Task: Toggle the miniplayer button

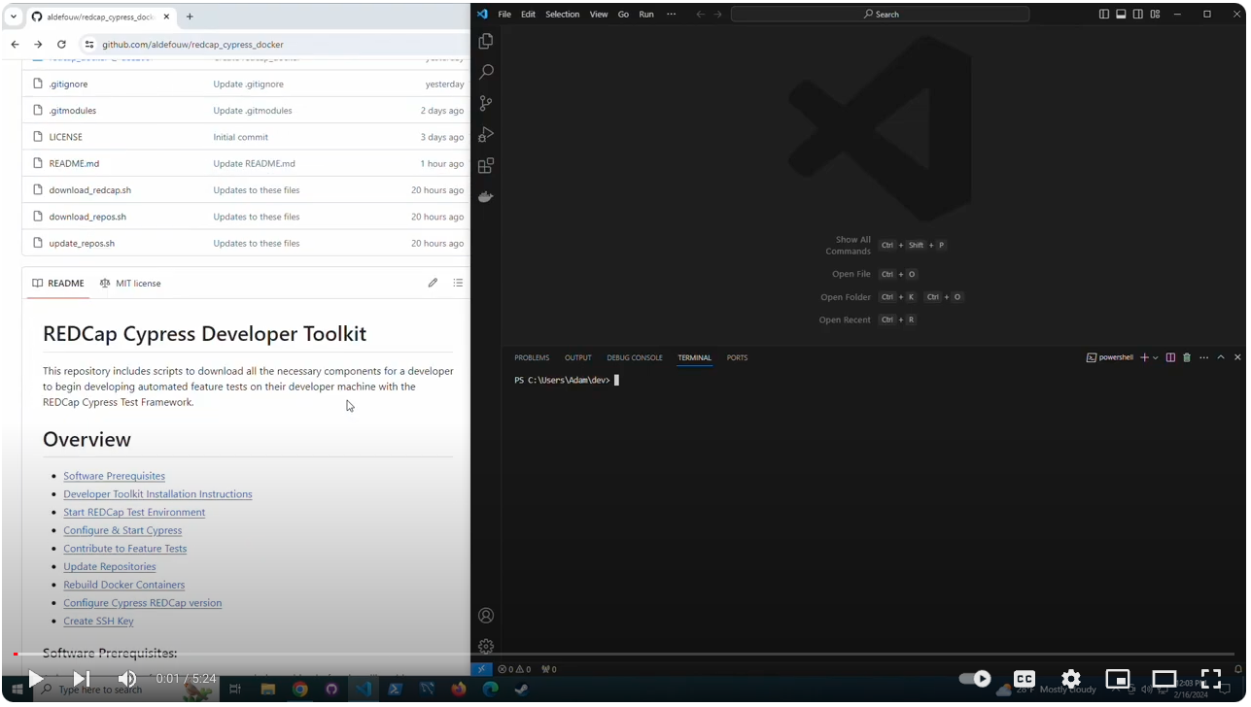Action: 1118,679
